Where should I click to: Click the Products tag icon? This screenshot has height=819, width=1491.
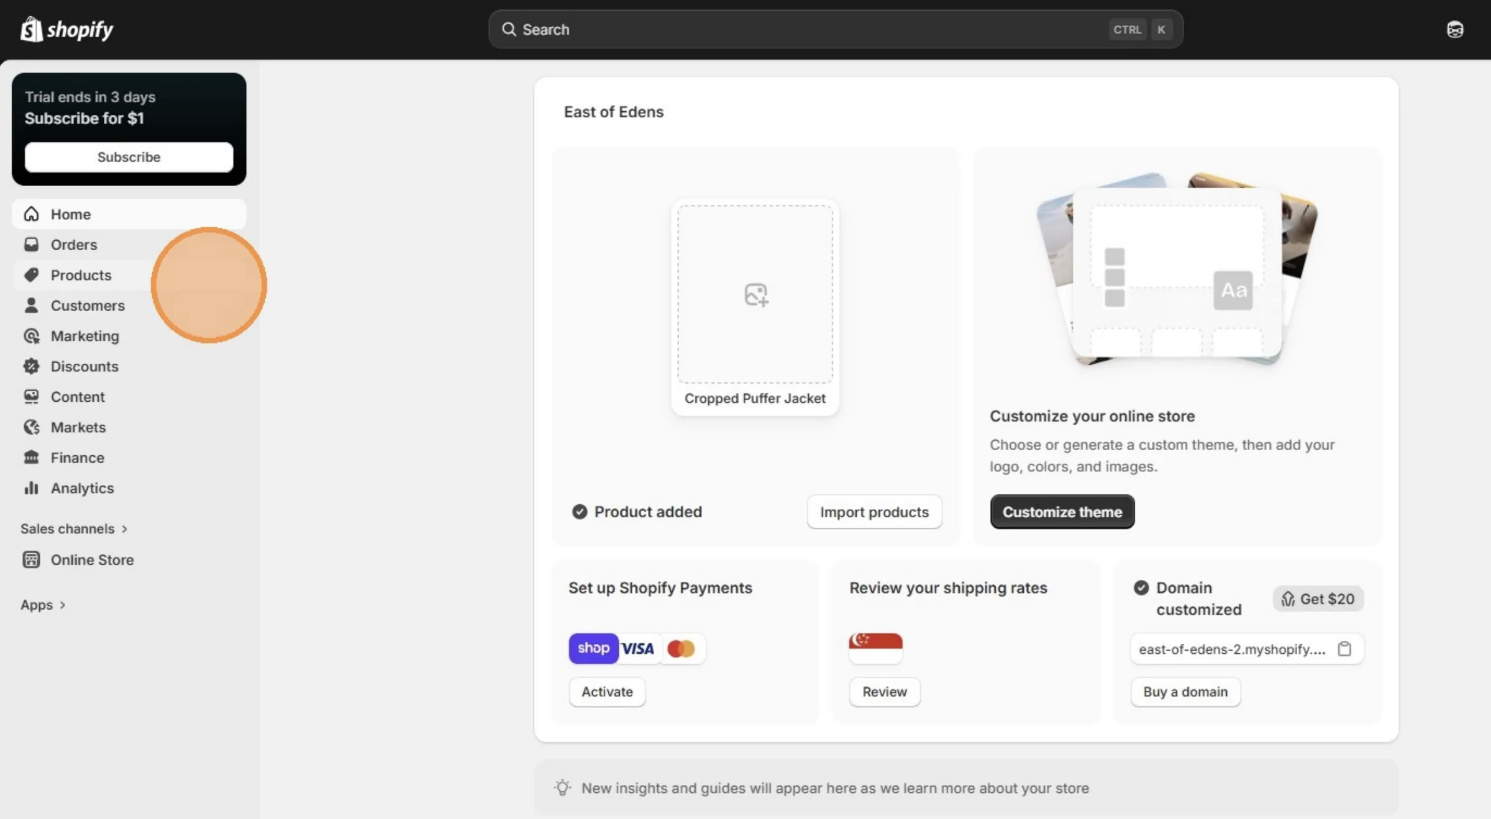31,275
